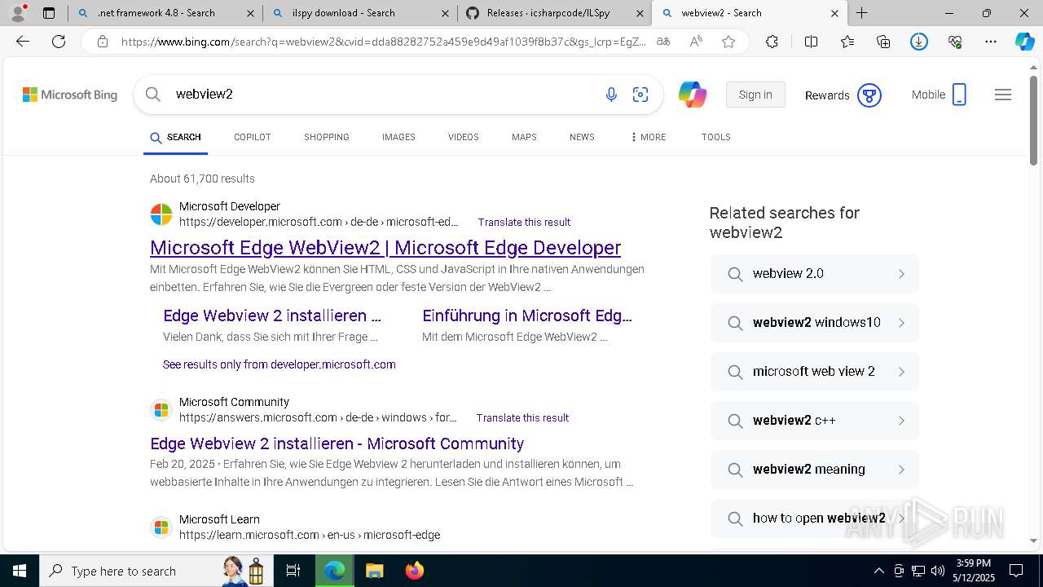
Task: Add page to favorites star icon
Action: tap(728, 42)
